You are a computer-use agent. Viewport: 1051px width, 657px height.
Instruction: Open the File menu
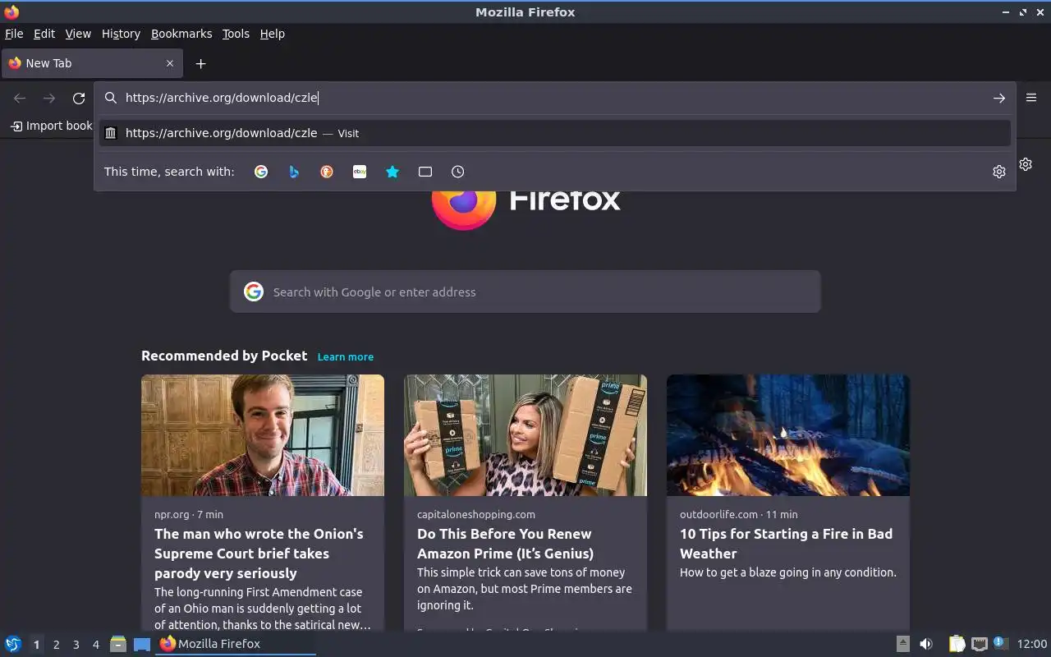[x=14, y=34]
